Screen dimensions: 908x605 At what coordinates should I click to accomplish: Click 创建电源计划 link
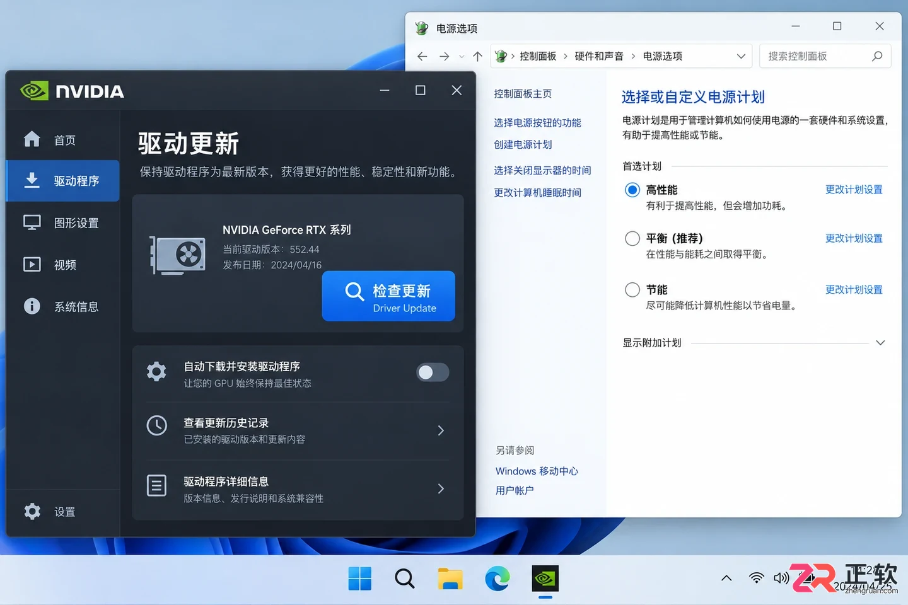[523, 144]
